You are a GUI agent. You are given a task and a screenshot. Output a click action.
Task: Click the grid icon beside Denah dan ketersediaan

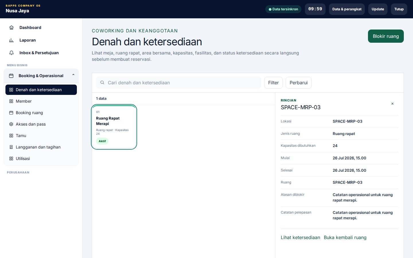[11, 90]
